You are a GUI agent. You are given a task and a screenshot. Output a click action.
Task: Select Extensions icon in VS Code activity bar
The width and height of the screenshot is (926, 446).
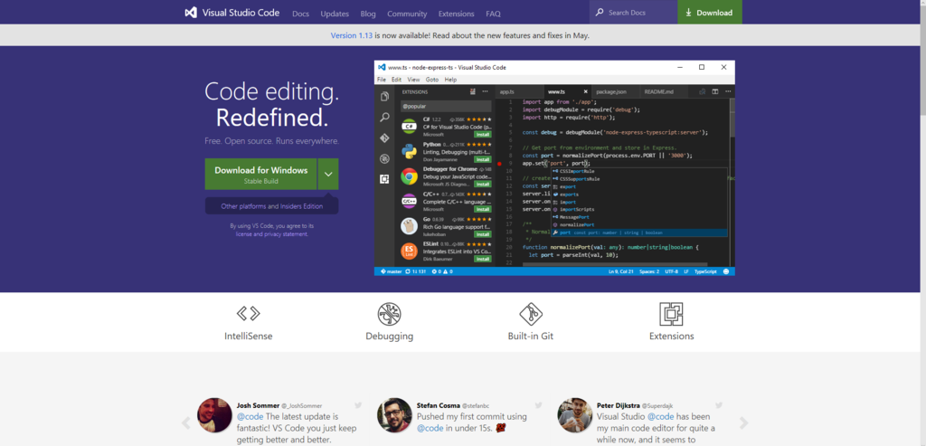click(384, 179)
